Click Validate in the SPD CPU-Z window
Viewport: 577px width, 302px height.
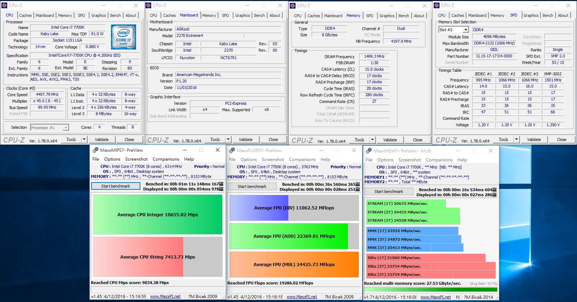[534, 140]
